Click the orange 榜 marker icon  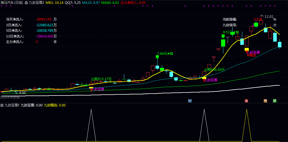pyautogui.click(x=265, y=101)
